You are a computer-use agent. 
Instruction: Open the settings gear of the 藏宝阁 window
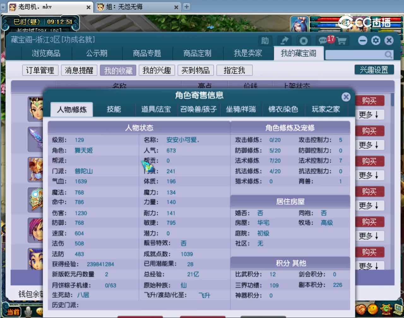(376, 40)
